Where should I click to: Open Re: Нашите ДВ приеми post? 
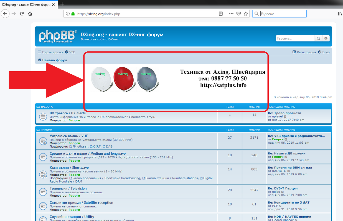tap(287, 153)
